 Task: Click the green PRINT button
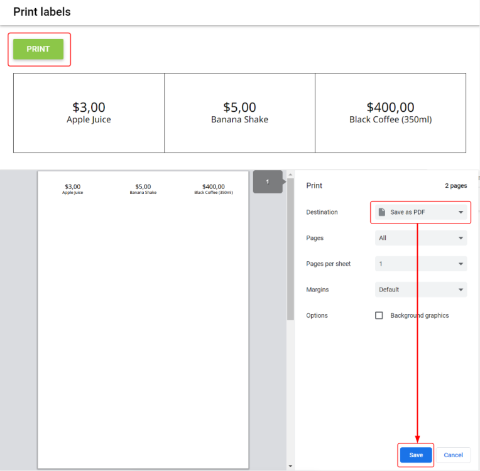(38, 49)
